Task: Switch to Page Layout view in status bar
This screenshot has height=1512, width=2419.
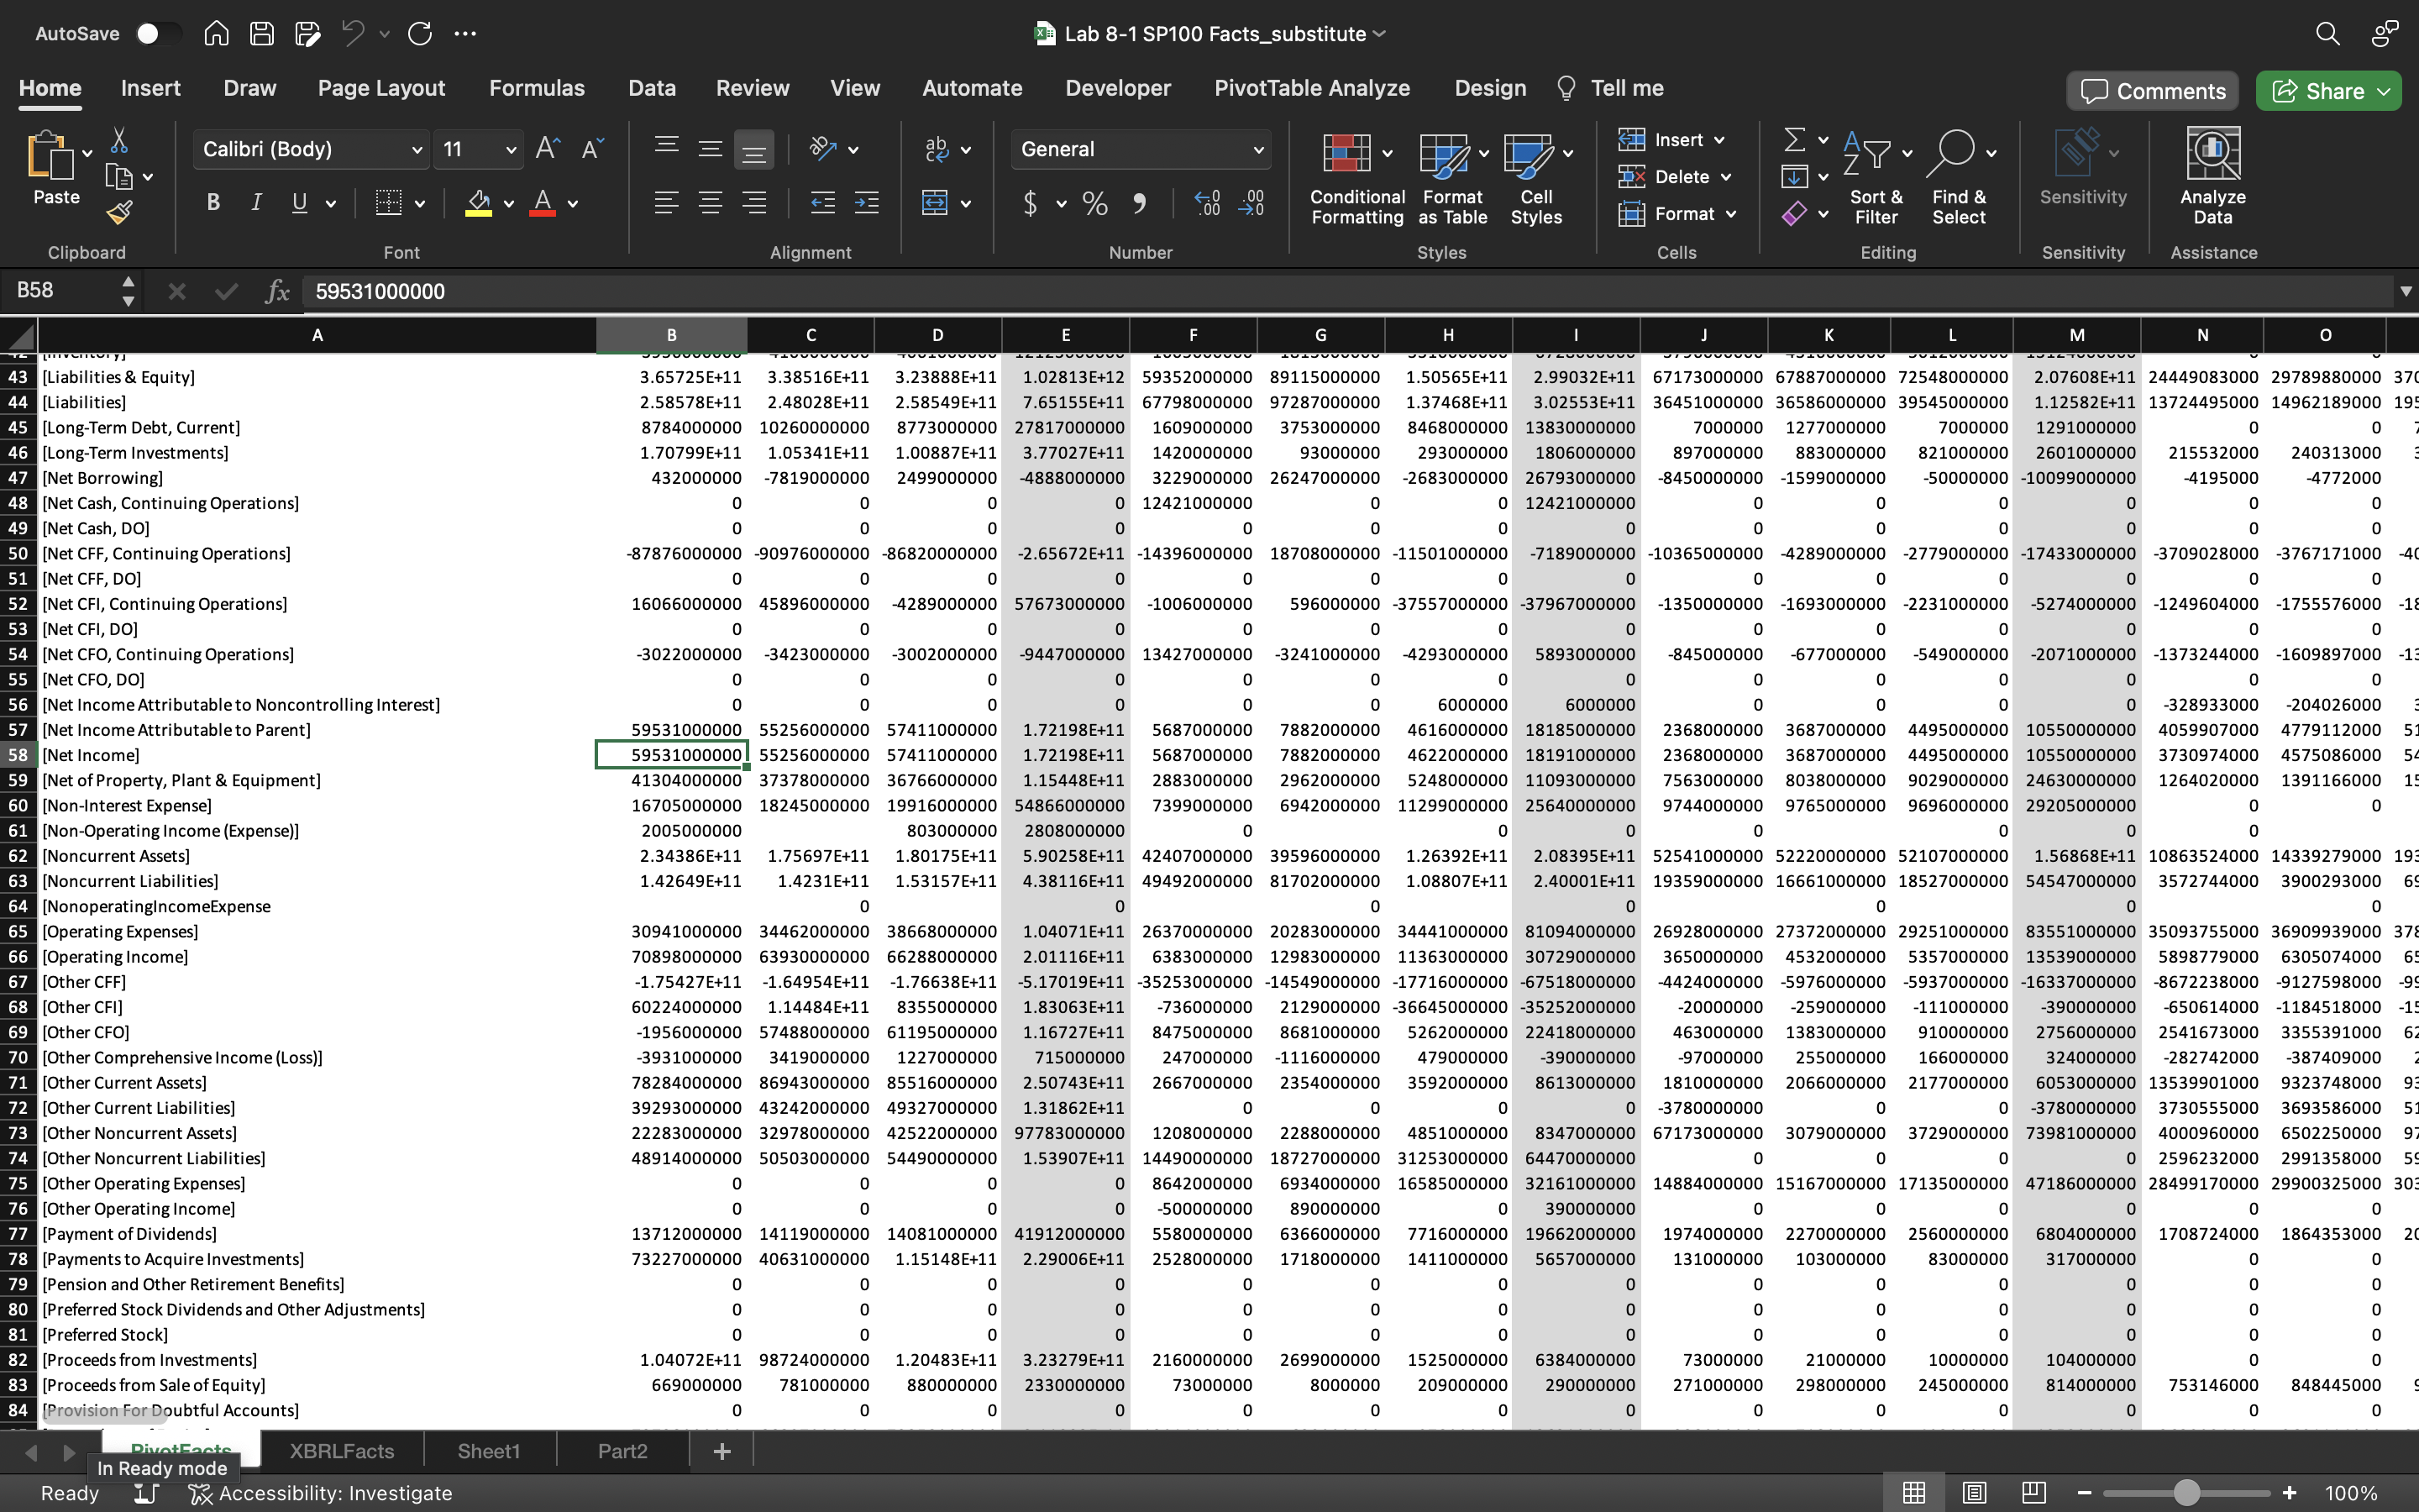Action: point(1973,1493)
